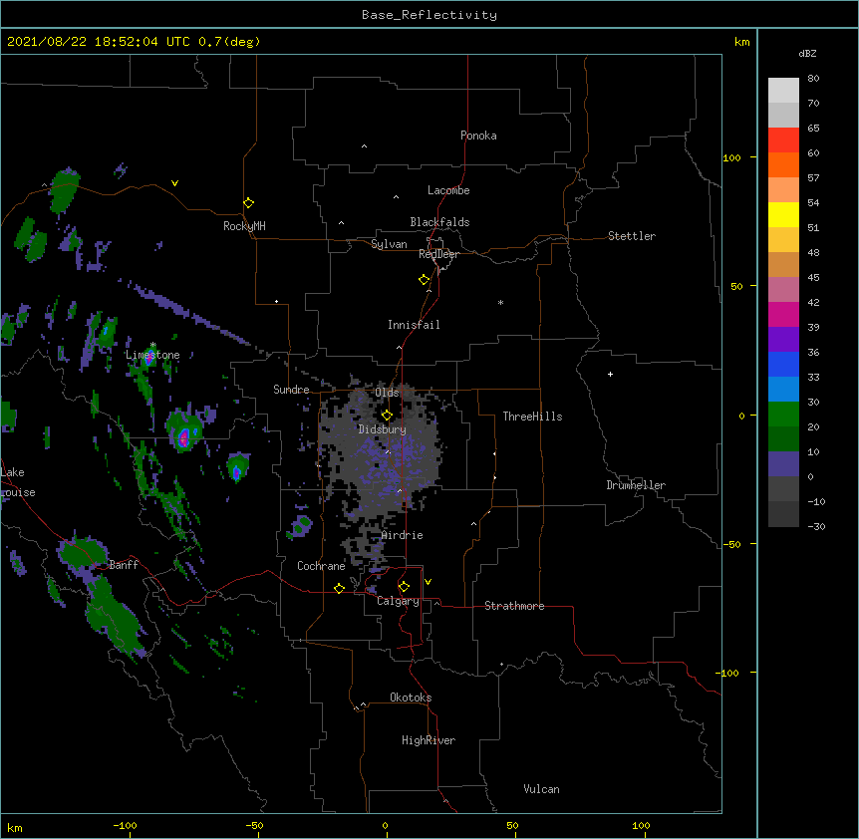The height and width of the screenshot is (839, 859).
Task: Click the Vulcan city label
Action: pyautogui.click(x=541, y=789)
